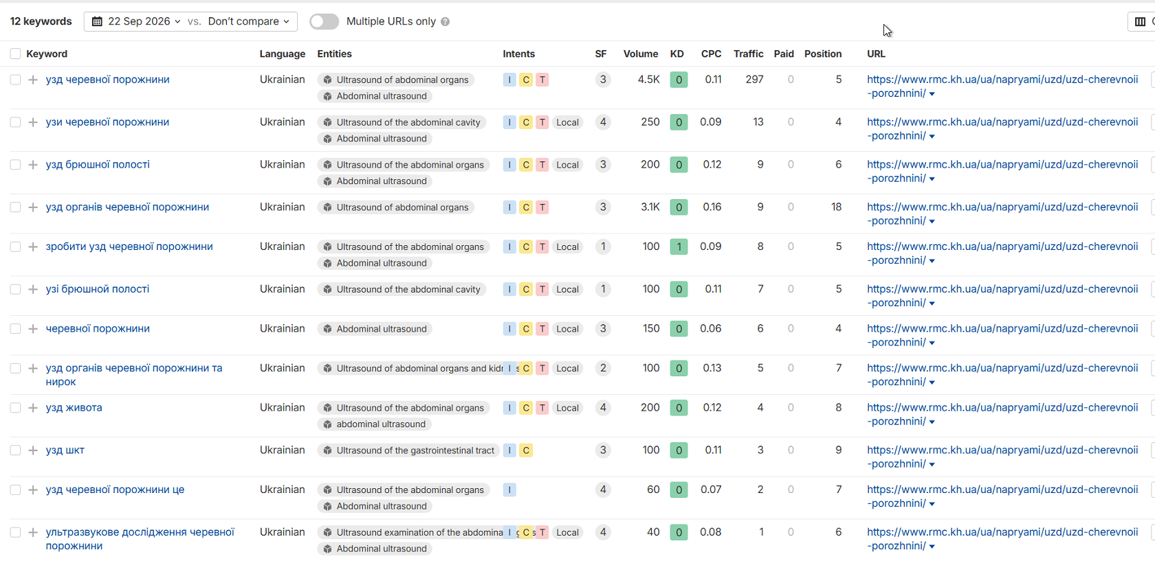Image resolution: width=1155 pixels, height=561 pixels.
Task: Open keyword link узд органів черевної порожнини
Action: (x=127, y=207)
